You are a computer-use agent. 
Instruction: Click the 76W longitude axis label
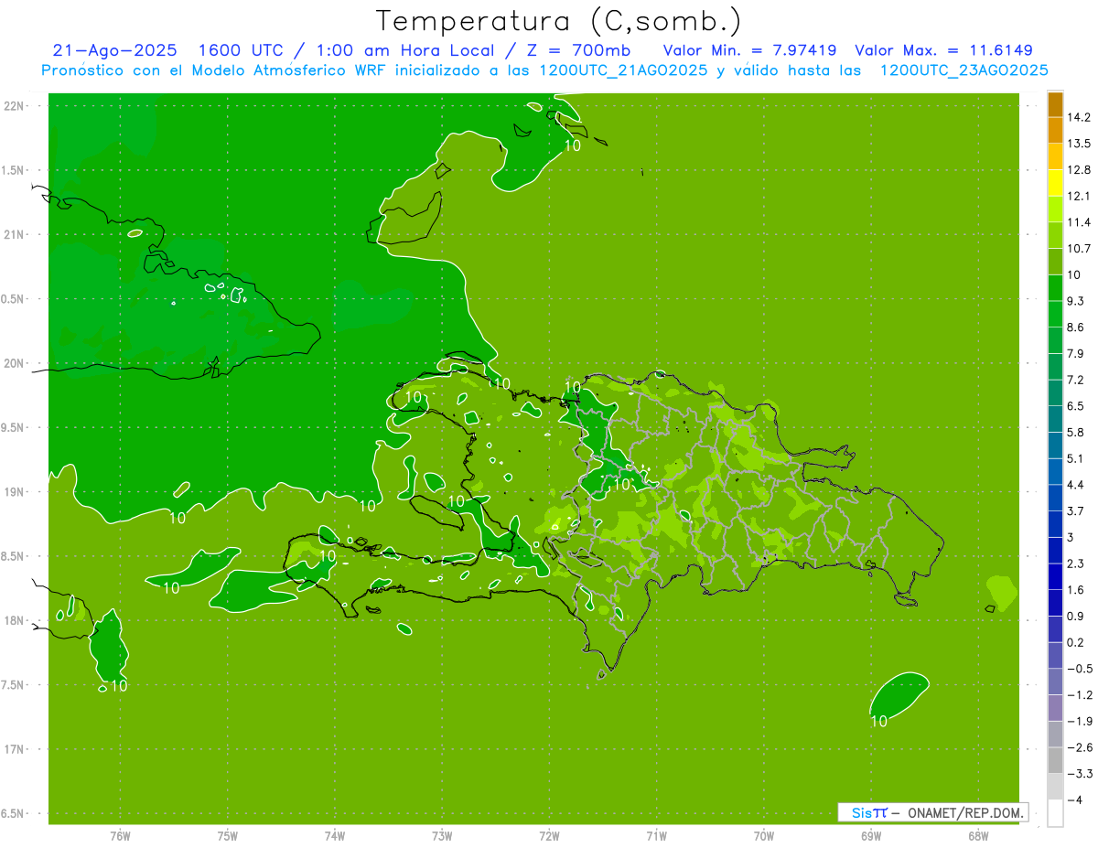[120, 835]
